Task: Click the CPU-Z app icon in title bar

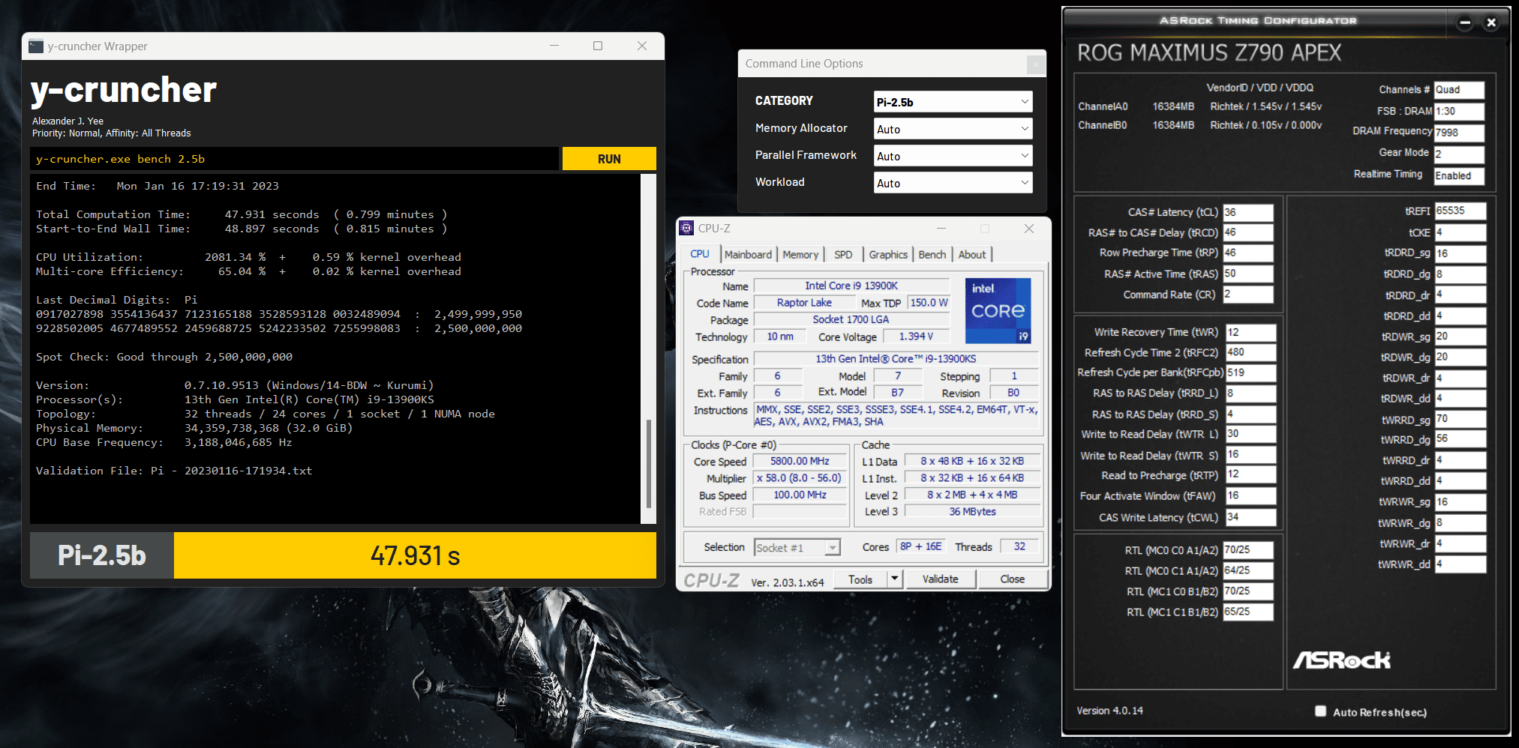Action: [686, 229]
